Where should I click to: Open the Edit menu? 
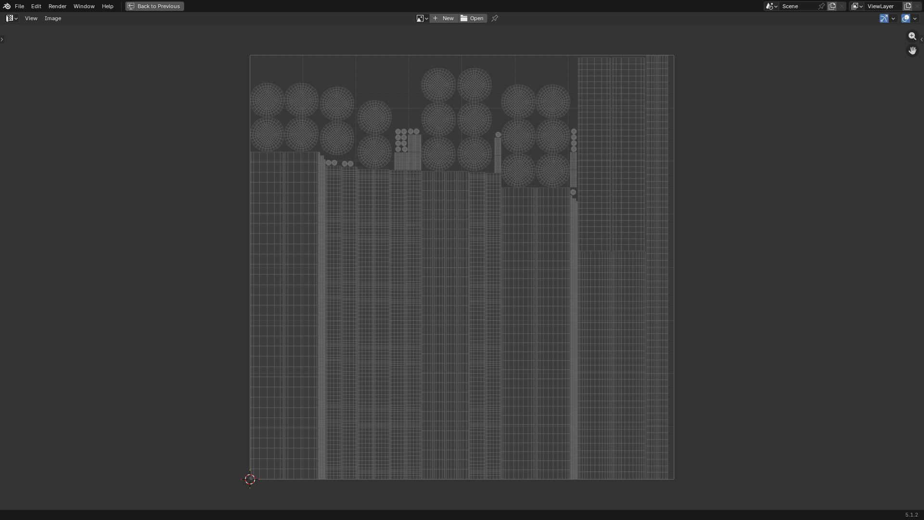coord(36,6)
